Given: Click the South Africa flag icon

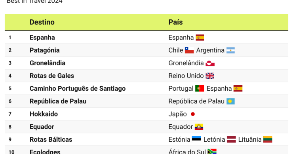Looking at the screenshot, I should (x=212, y=151).
